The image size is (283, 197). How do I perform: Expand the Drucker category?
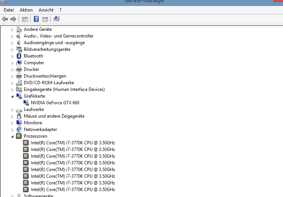point(12,70)
